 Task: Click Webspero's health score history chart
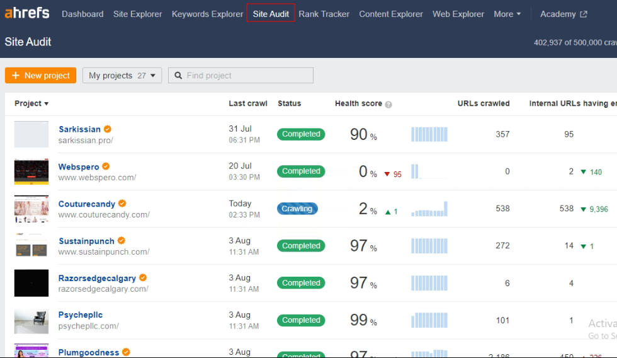429,171
